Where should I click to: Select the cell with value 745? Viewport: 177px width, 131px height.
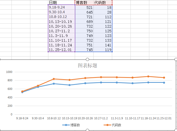click(x=84, y=49)
